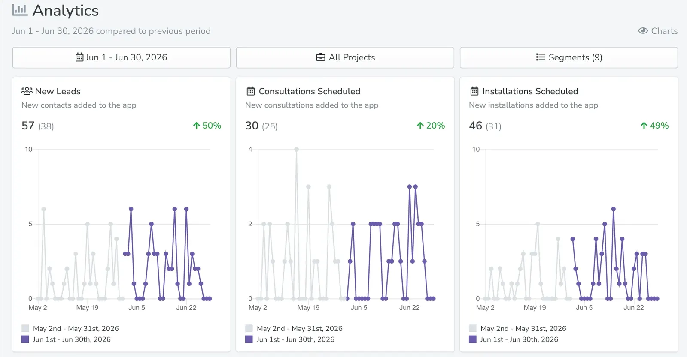Click the people icon on New Leads card

coord(27,91)
